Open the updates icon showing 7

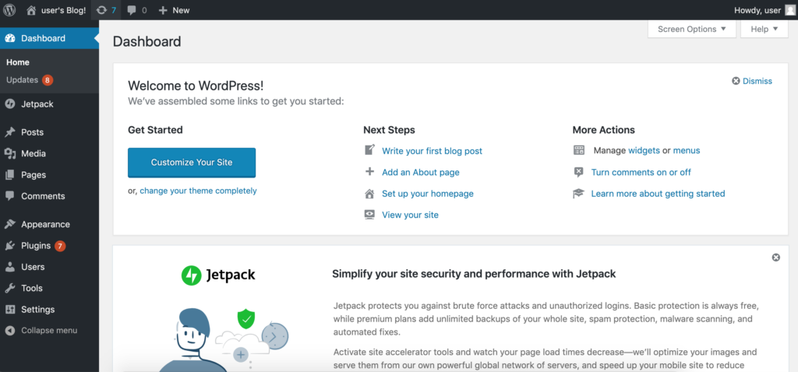point(101,10)
